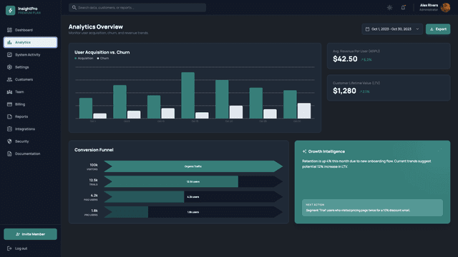Click the 5.2% ARPU growth indicator

[366, 60]
